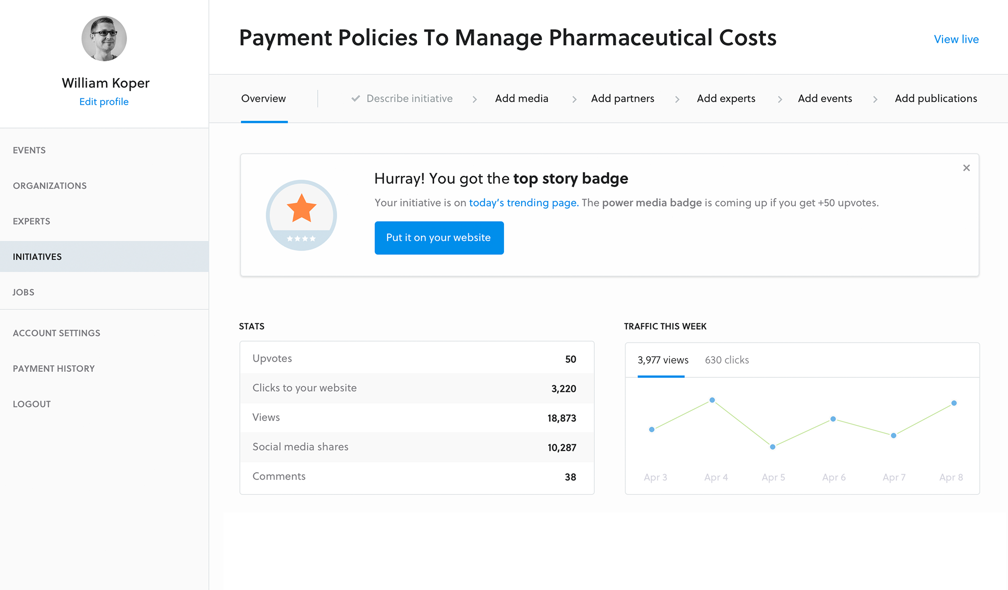Click the STATS heading
The height and width of the screenshot is (590, 1008).
click(x=251, y=326)
